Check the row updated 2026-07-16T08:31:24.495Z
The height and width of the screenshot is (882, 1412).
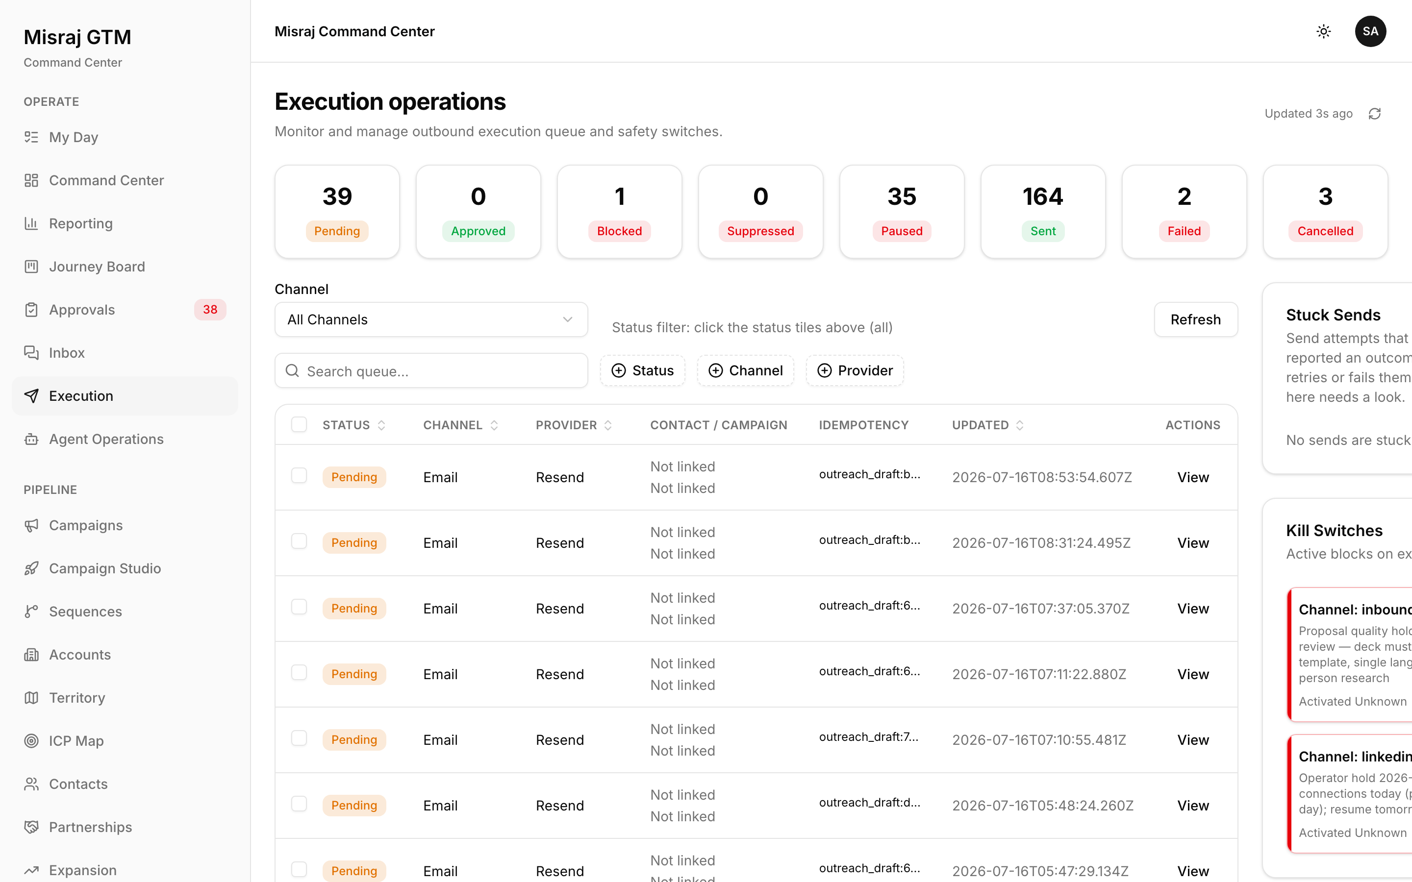click(x=299, y=542)
